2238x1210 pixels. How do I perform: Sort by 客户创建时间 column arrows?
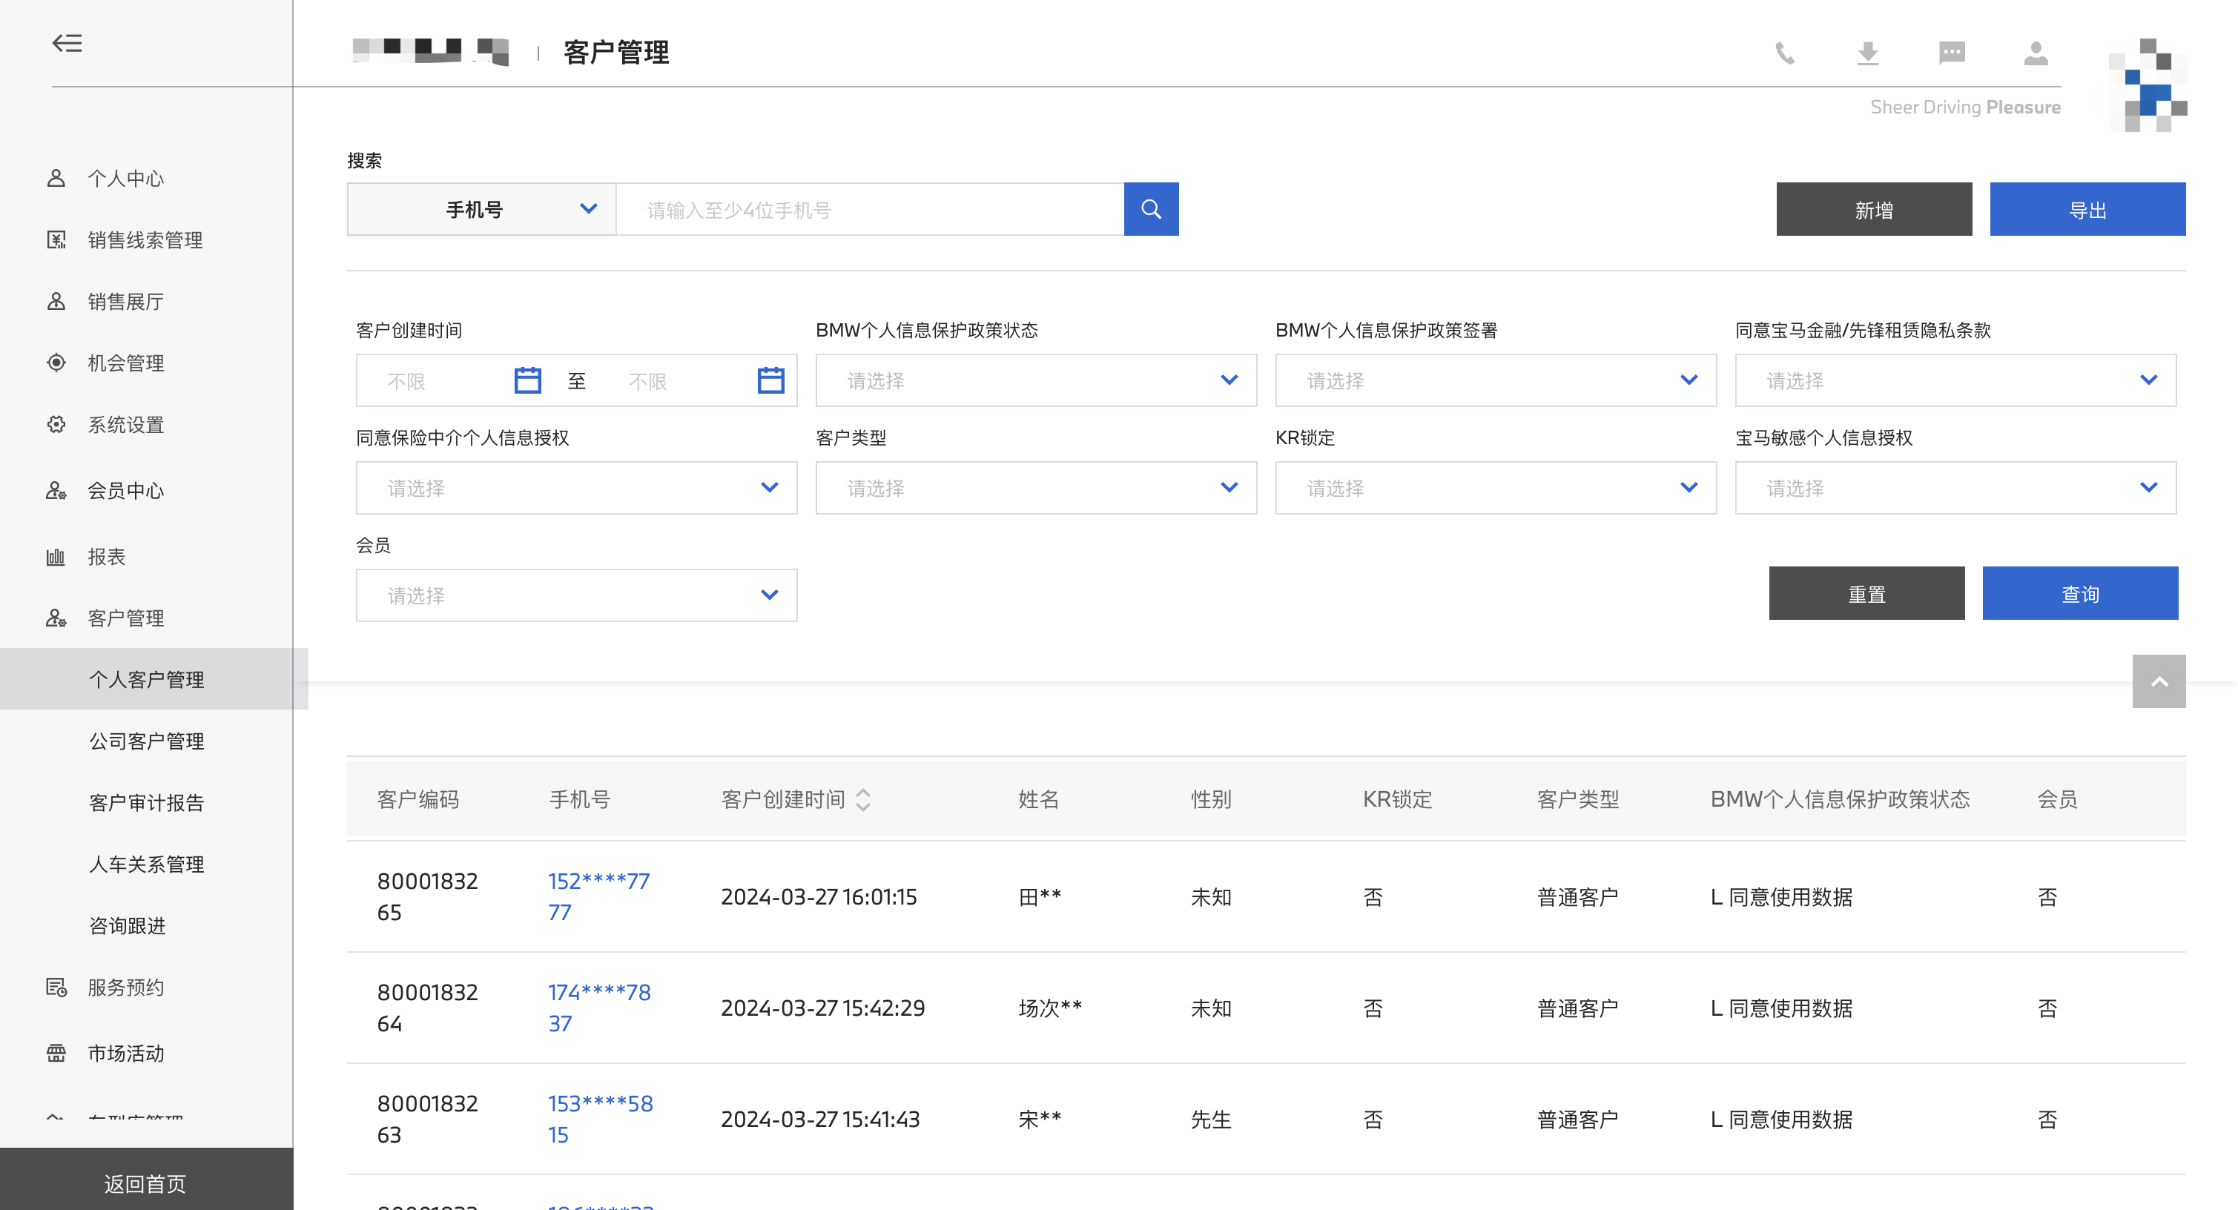click(x=862, y=799)
